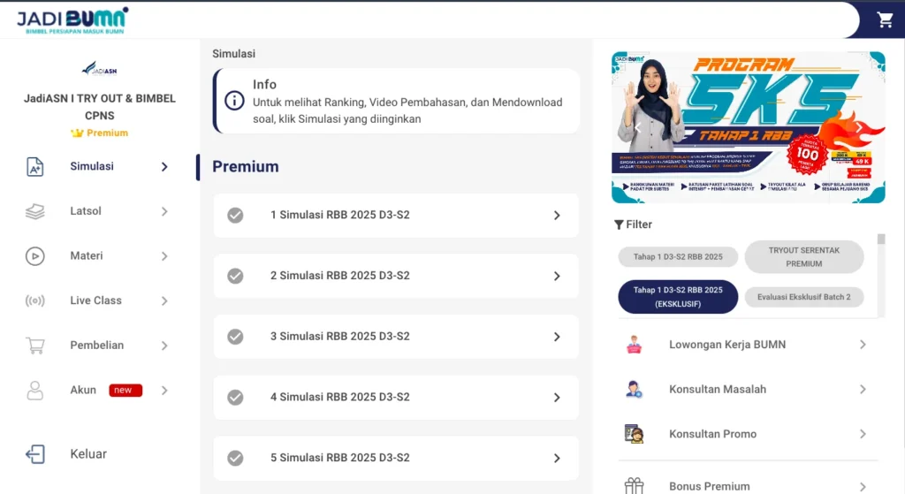Go to previous banner slide arrow
Screen dimensions: 905x494
coord(638,127)
